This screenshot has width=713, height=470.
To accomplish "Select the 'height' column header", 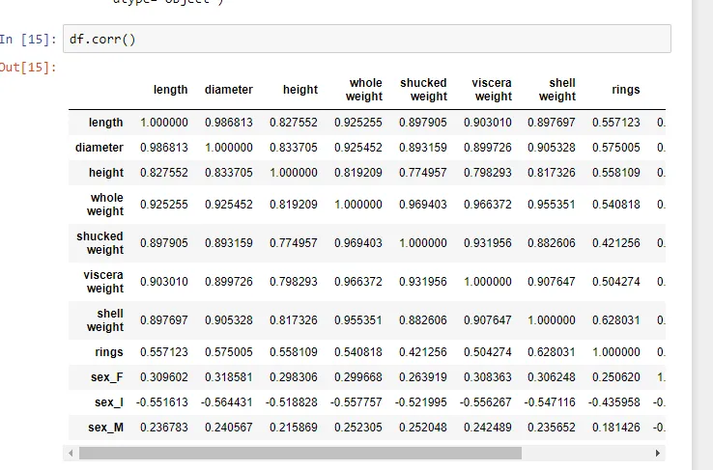I will click(x=300, y=90).
